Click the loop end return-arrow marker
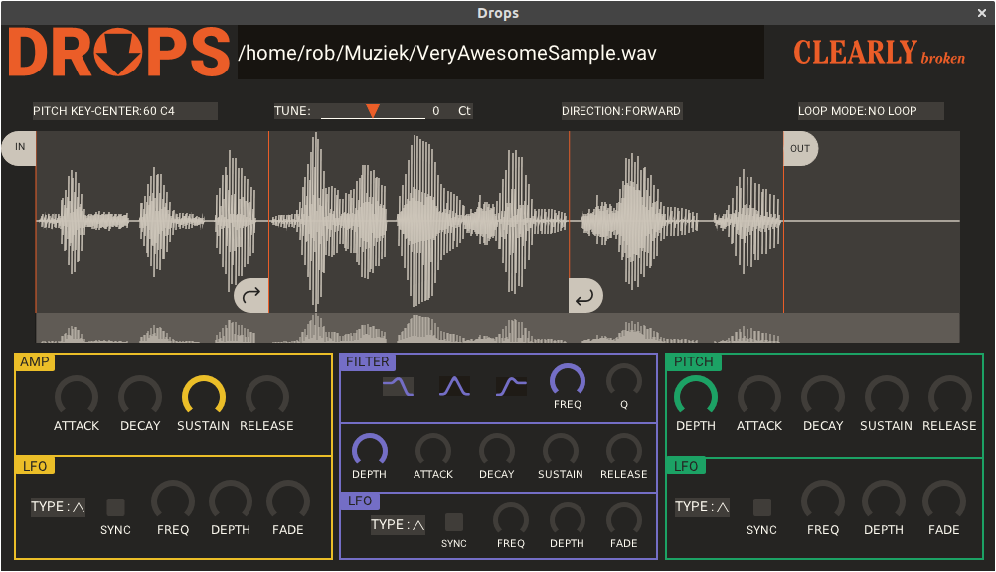Viewport: 996px width, 572px height. click(585, 295)
